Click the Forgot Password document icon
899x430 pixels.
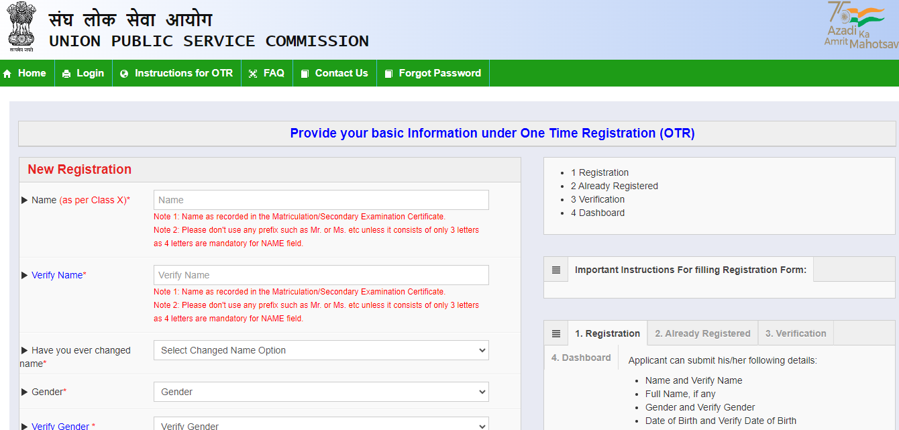click(388, 74)
